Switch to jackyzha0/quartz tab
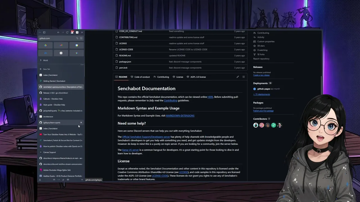This screenshot has width=360, height=202. point(61,111)
